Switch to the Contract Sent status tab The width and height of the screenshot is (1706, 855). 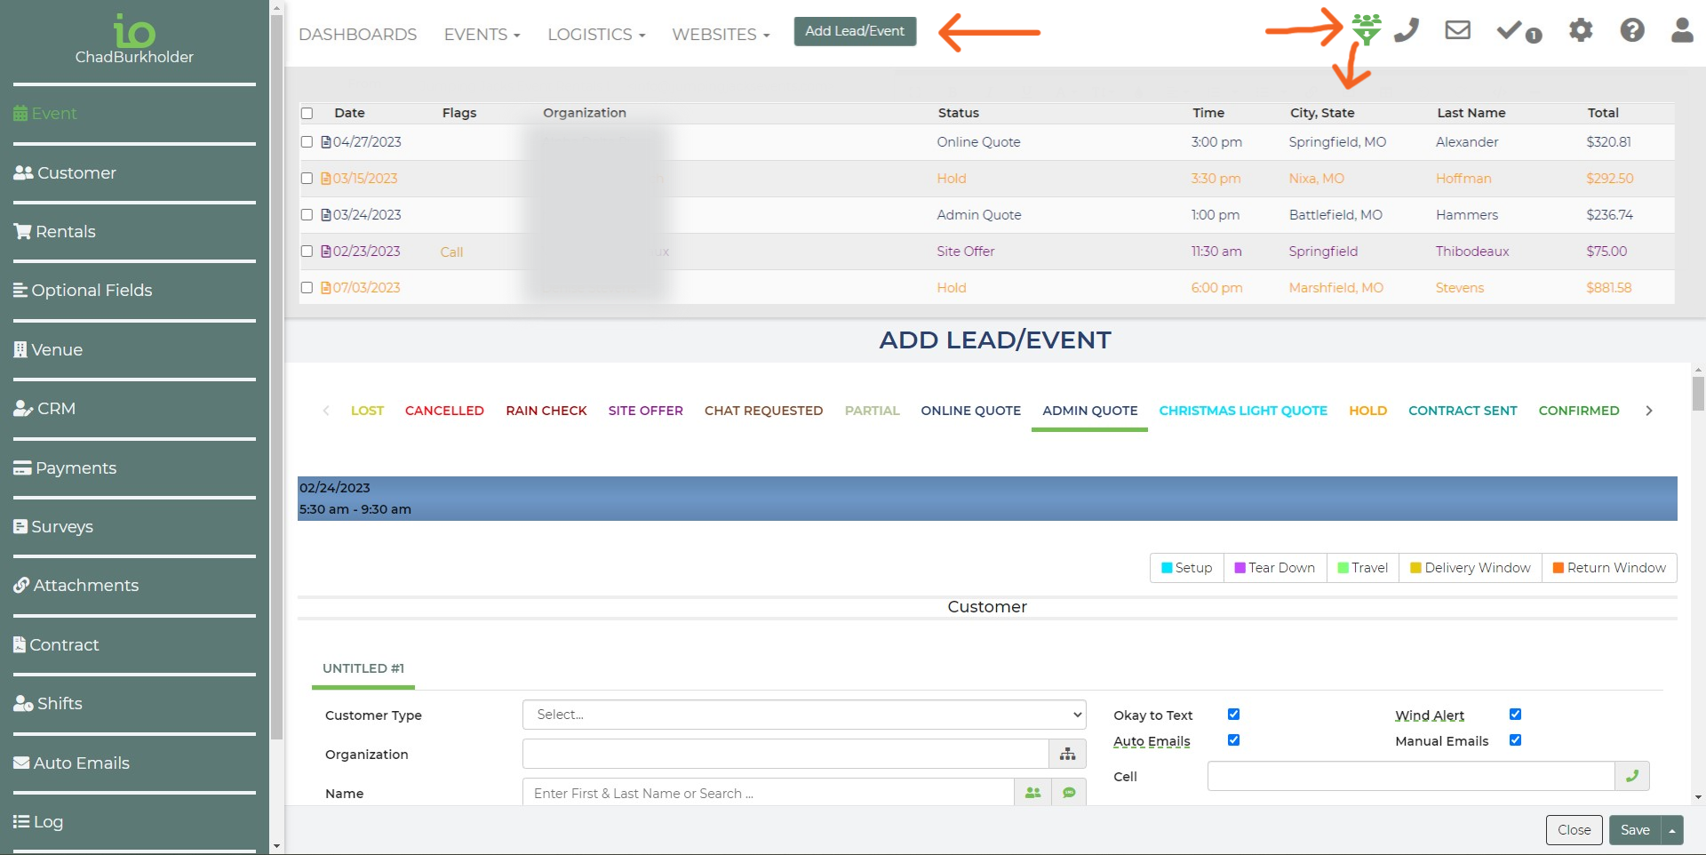click(1463, 411)
